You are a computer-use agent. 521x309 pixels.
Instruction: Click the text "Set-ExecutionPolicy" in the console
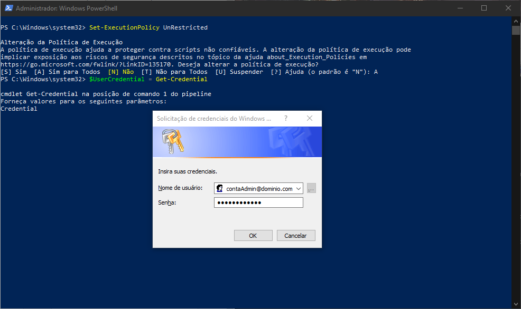click(x=124, y=27)
